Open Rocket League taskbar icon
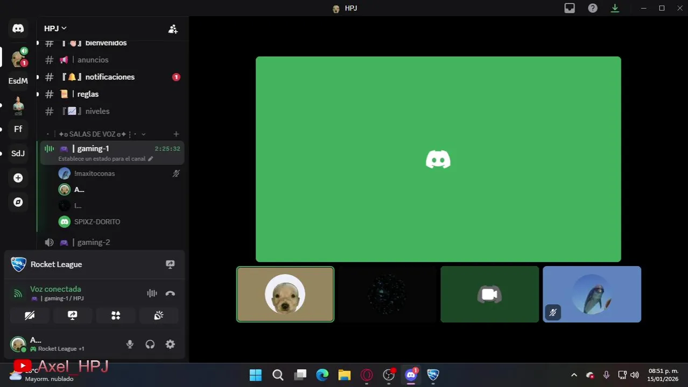The image size is (688, 387). (x=433, y=375)
